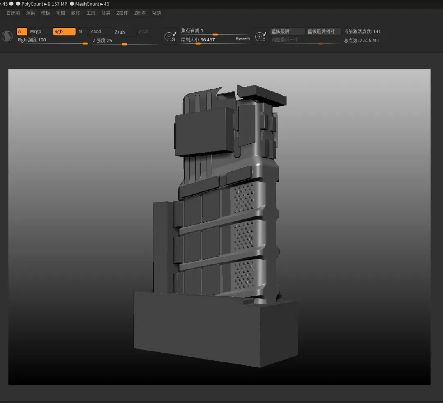Toggle Dynamic brush size
The width and height of the screenshot is (443, 403).
pos(243,39)
